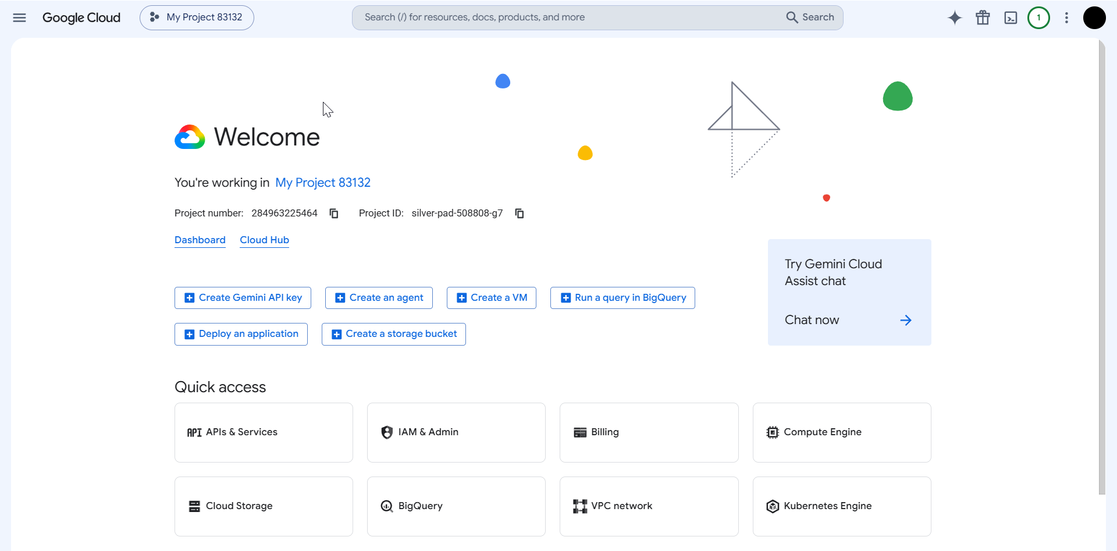1117x551 pixels.
Task: Click the plus icon on Create an agent
Action: point(340,298)
